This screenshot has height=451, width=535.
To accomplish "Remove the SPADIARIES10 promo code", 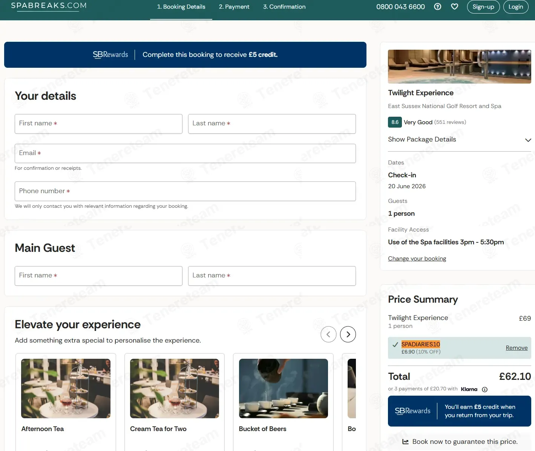I will pos(517,348).
